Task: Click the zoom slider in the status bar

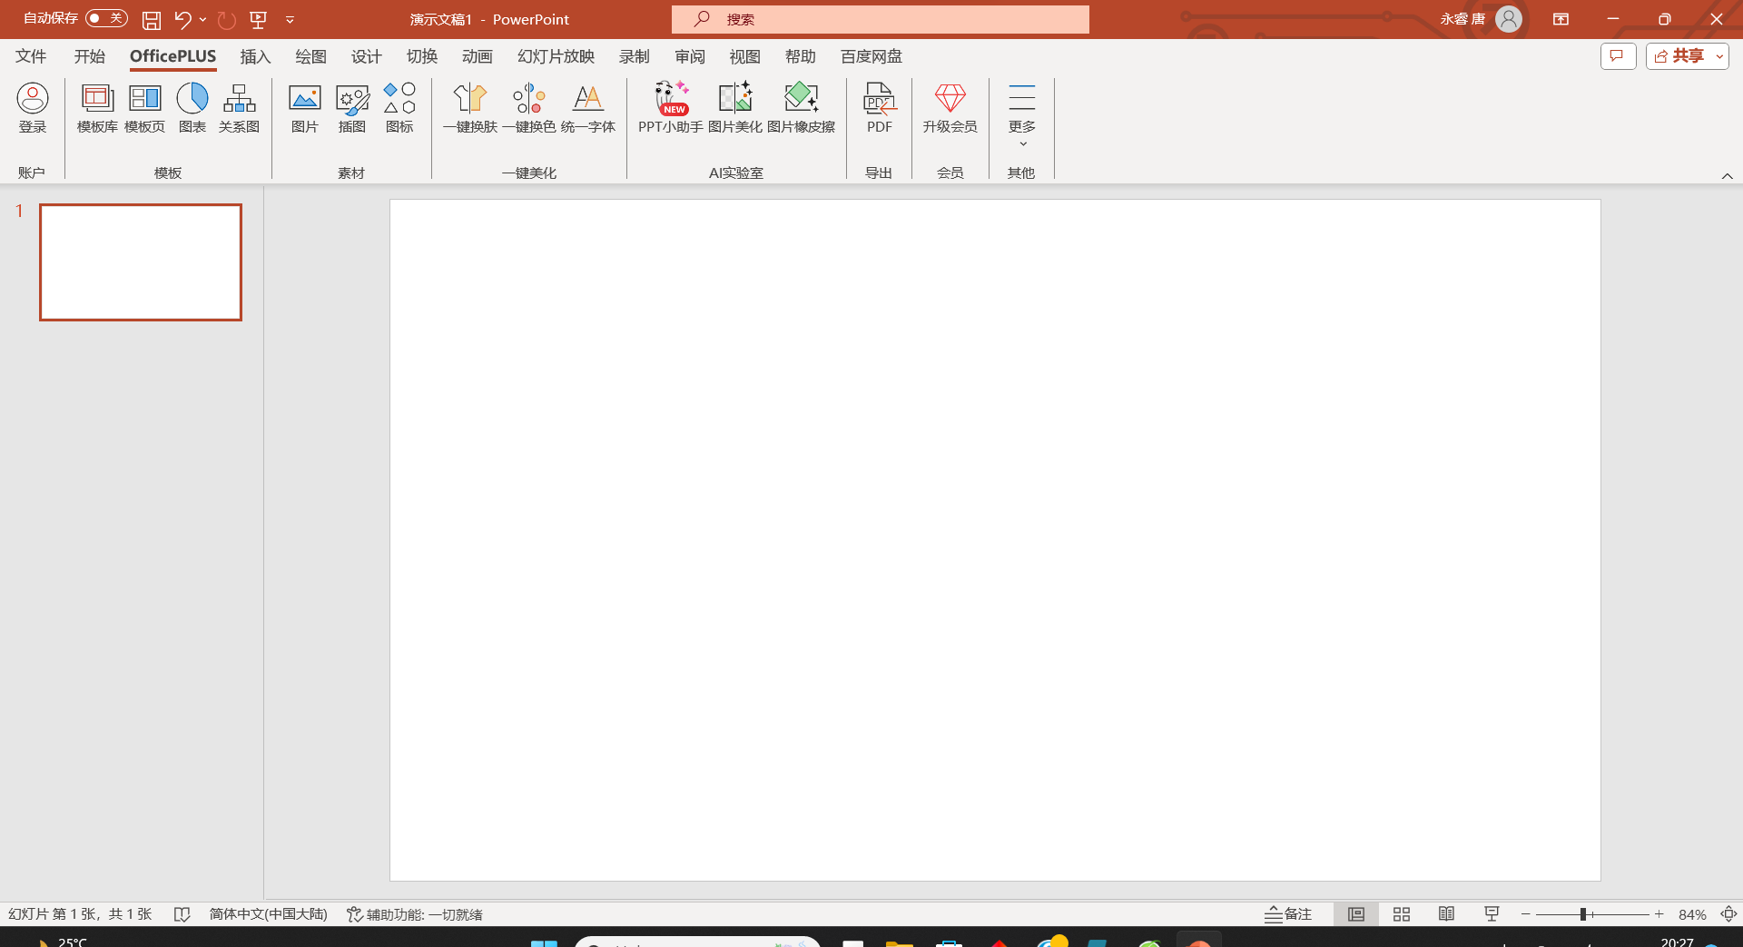Action: coord(1583,914)
